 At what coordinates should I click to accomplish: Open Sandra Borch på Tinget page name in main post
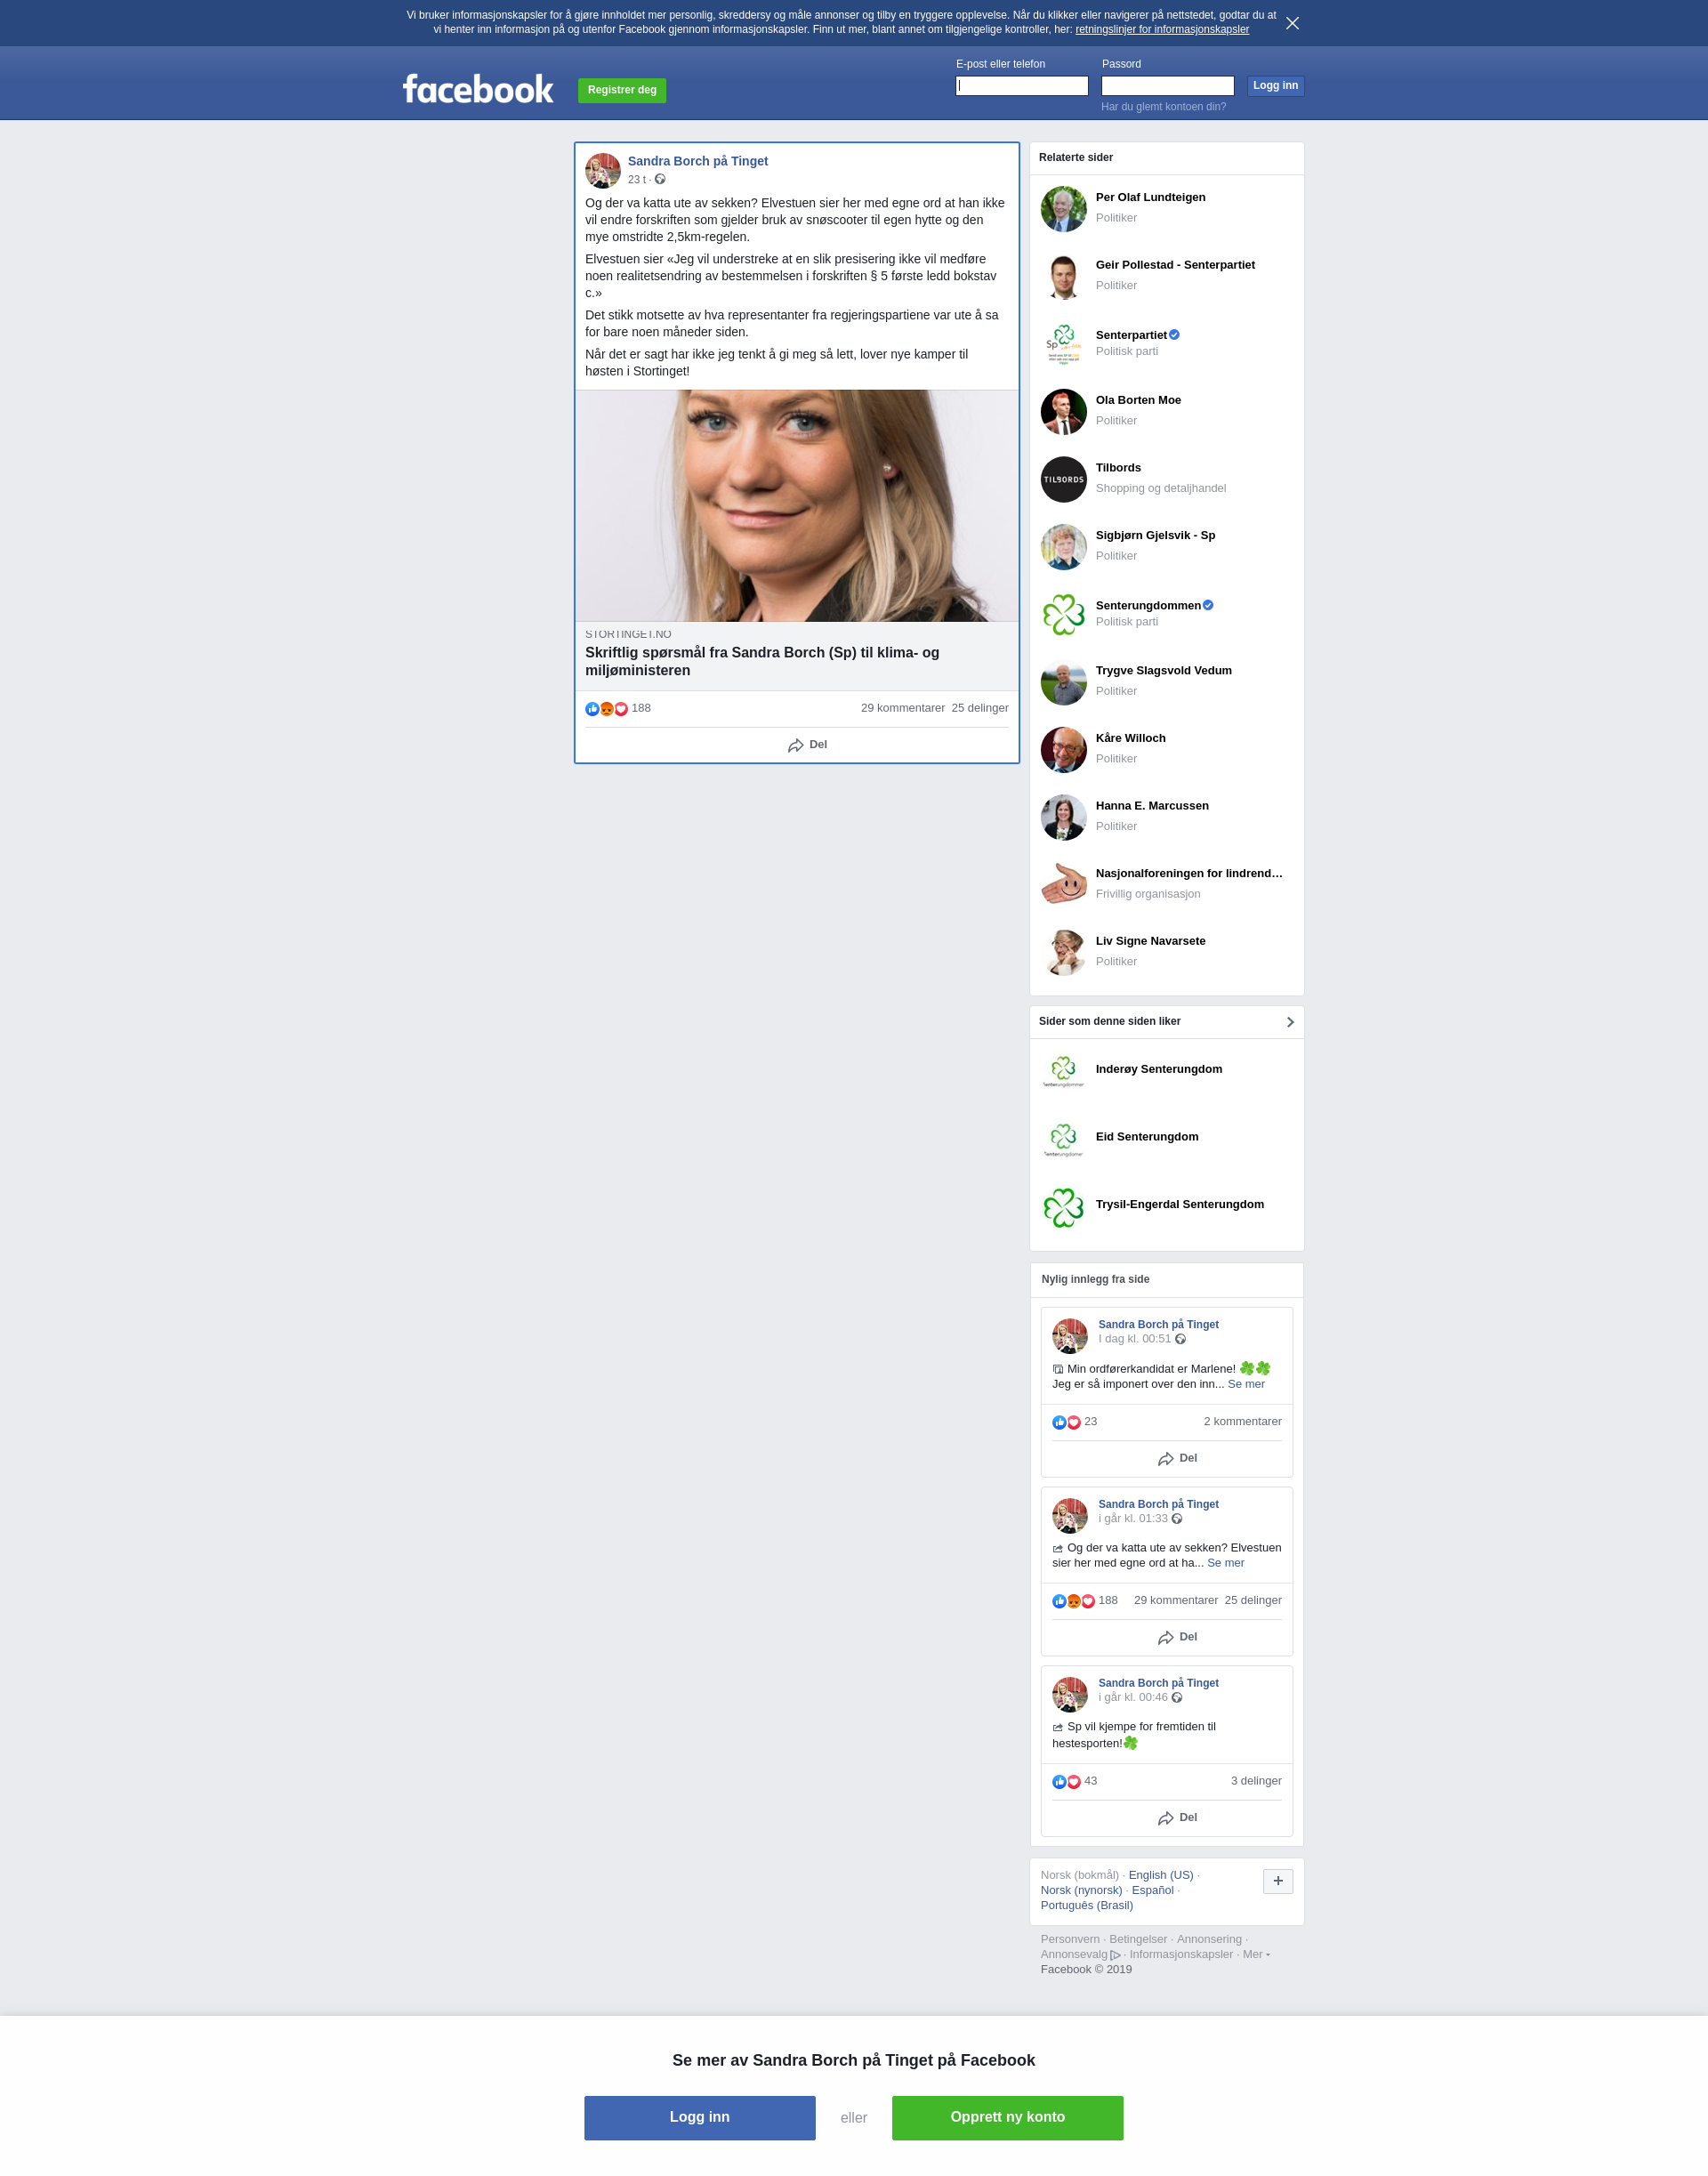coord(698,161)
